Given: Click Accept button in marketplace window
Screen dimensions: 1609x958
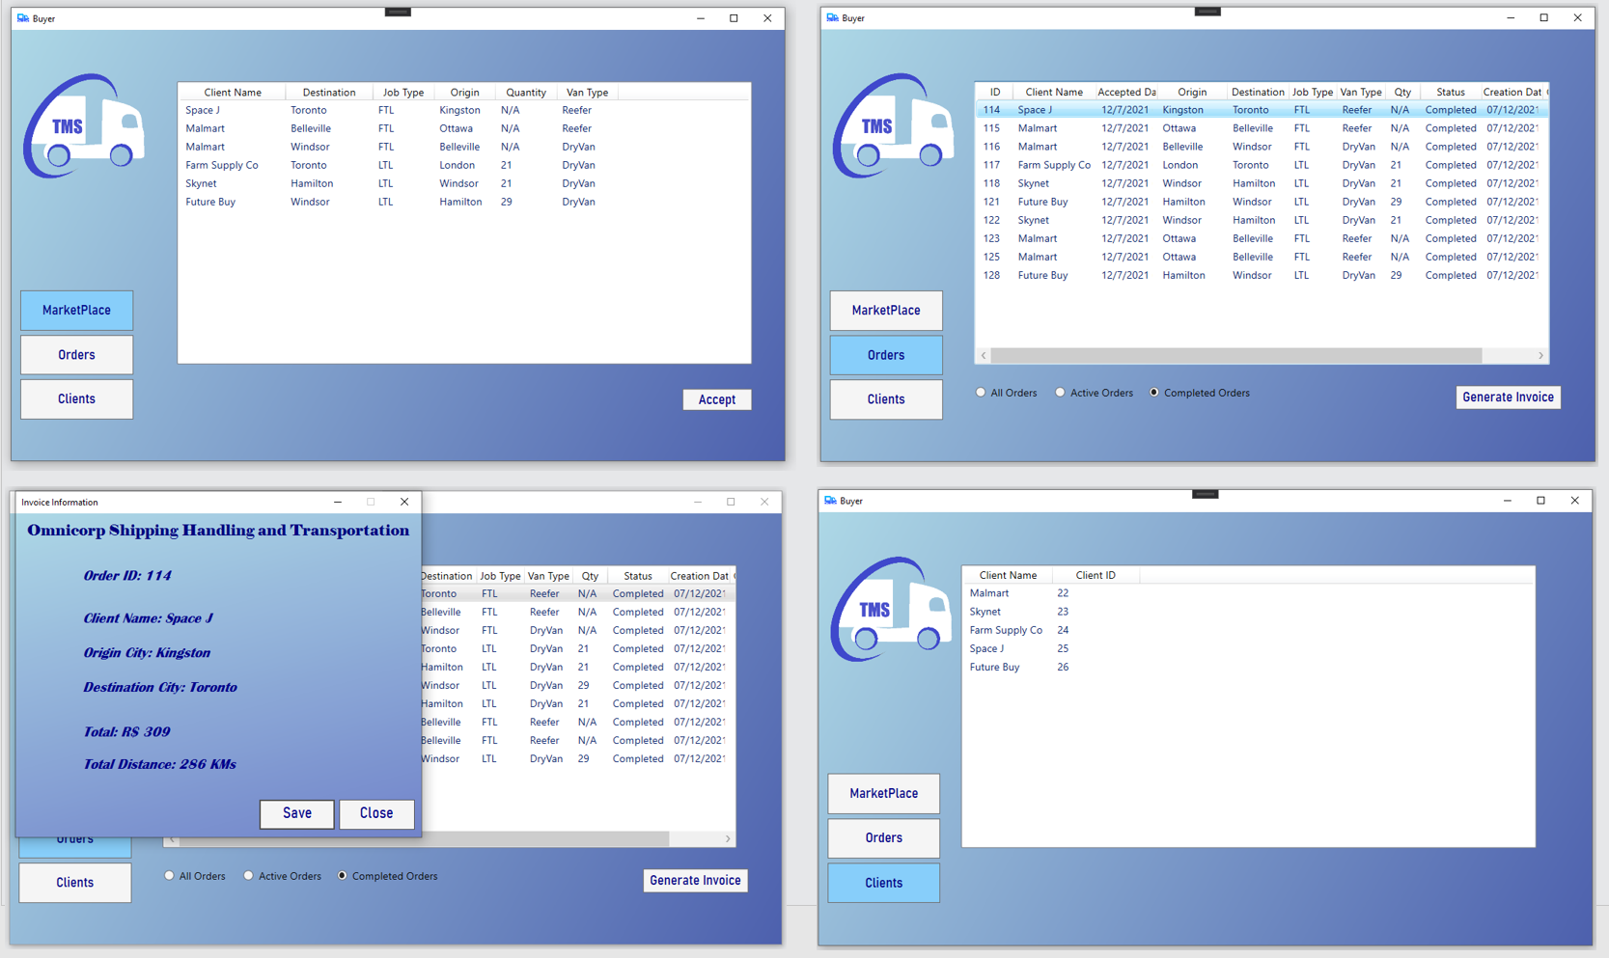Looking at the screenshot, I should click(x=717, y=399).
